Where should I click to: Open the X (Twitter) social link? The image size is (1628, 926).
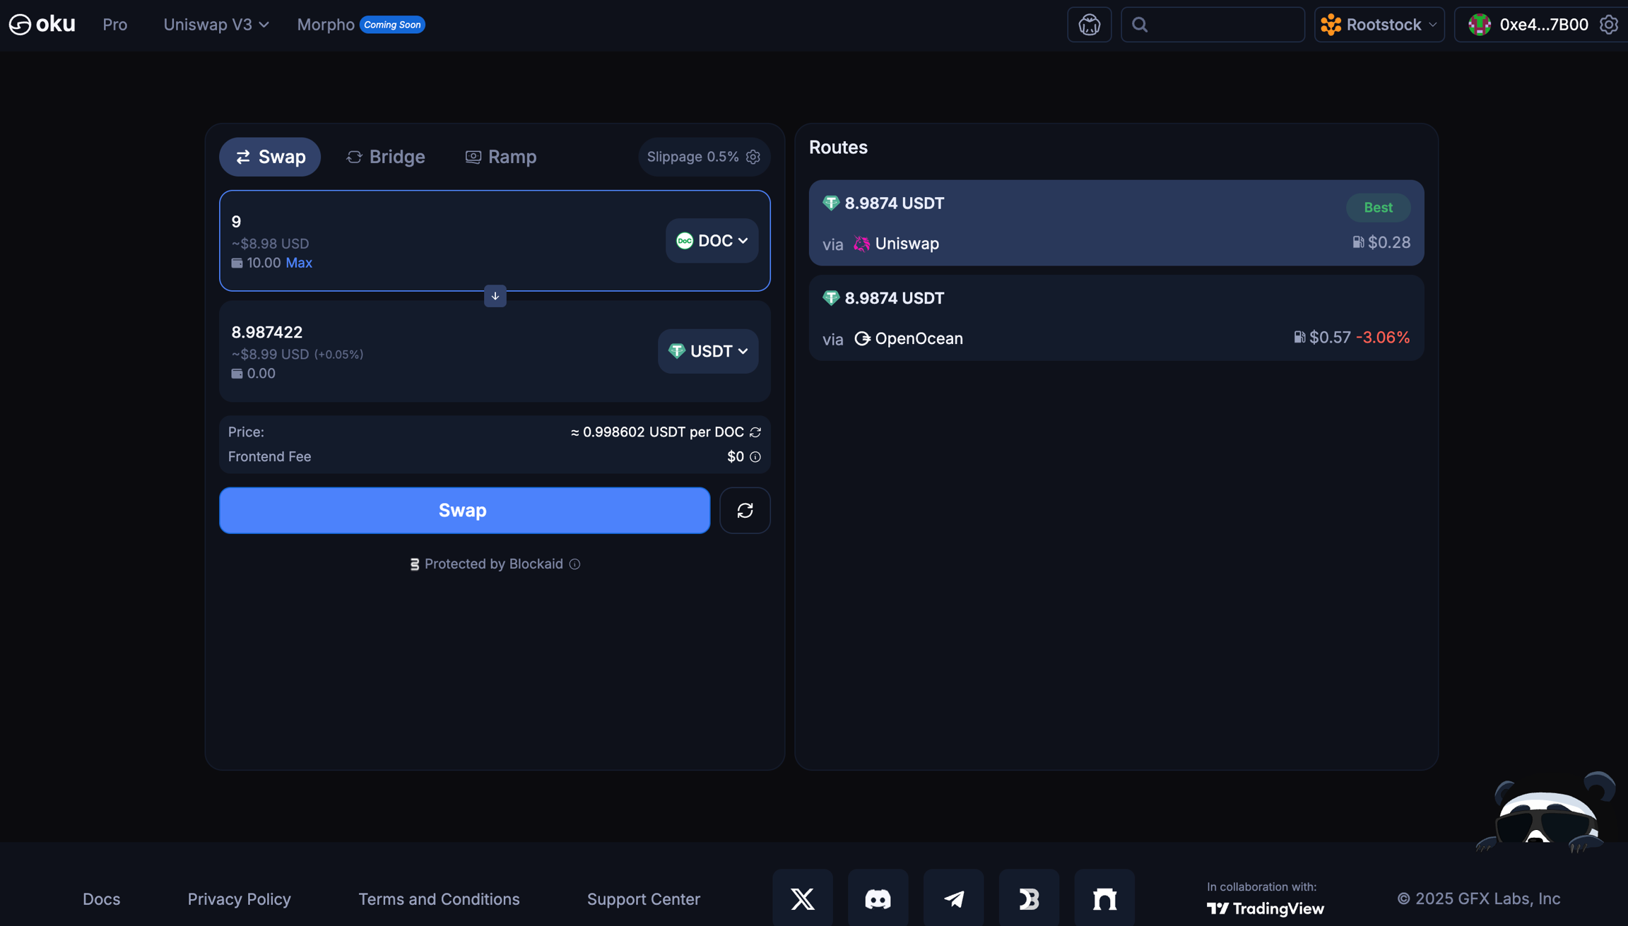pos(802,898)
